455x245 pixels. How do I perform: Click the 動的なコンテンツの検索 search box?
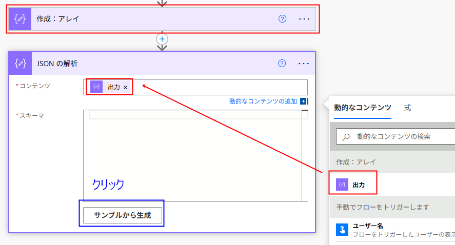(x=395, y=136)
